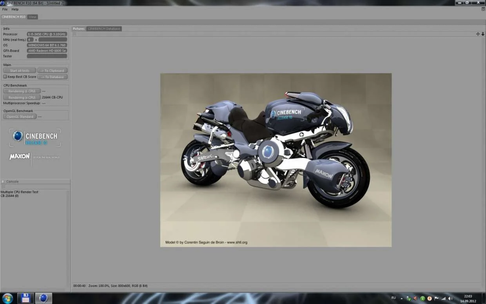This screenshot has width=486, height=304.
Task: Click the Action Center flag icon
Action: click(x=437, y=299)
